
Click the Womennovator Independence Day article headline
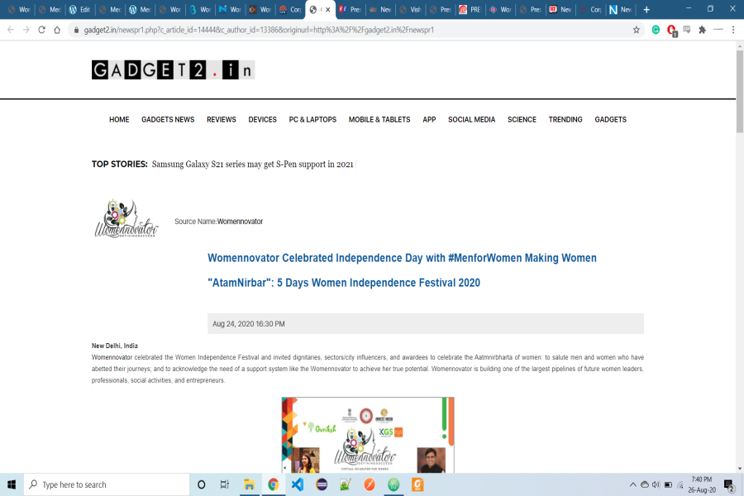tap(402, 270)
